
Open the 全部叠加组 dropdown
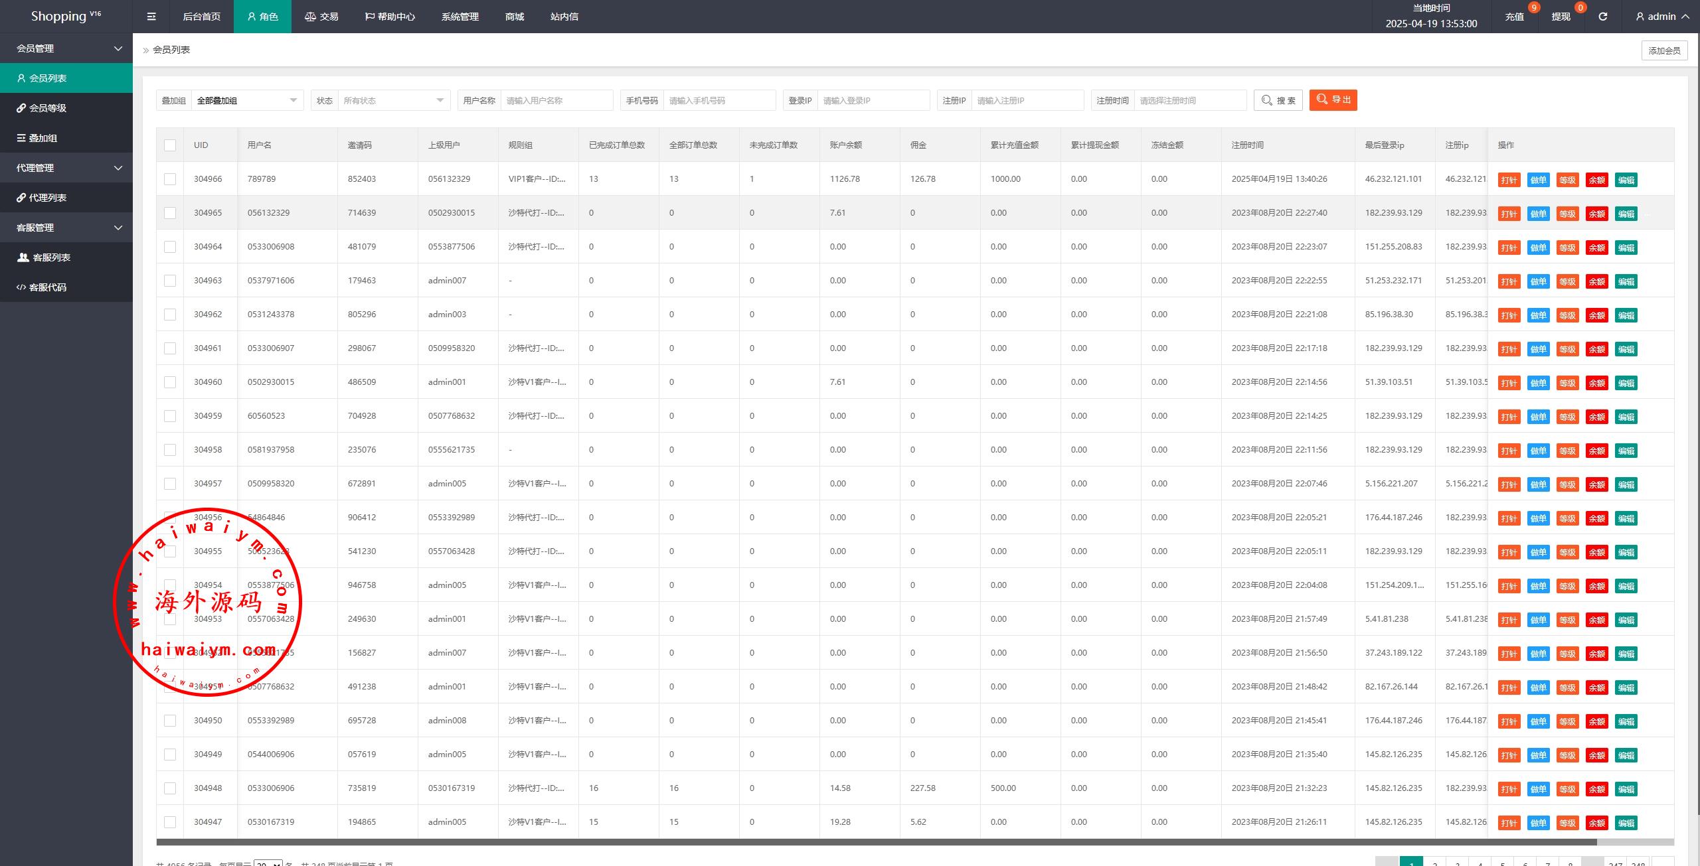(246, 100)
